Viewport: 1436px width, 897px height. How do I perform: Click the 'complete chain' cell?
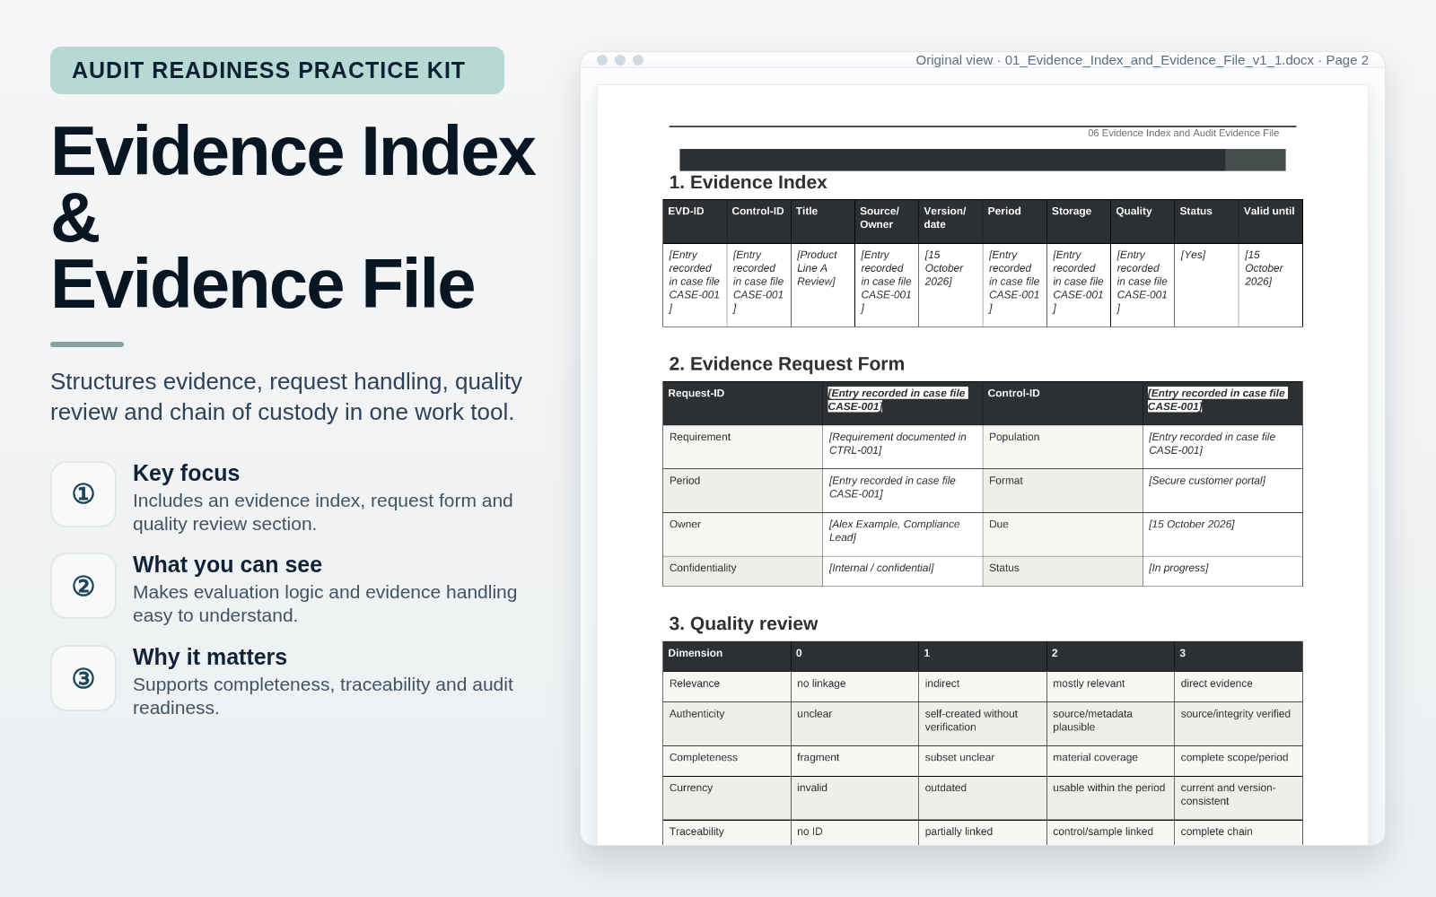(1239, 832)
